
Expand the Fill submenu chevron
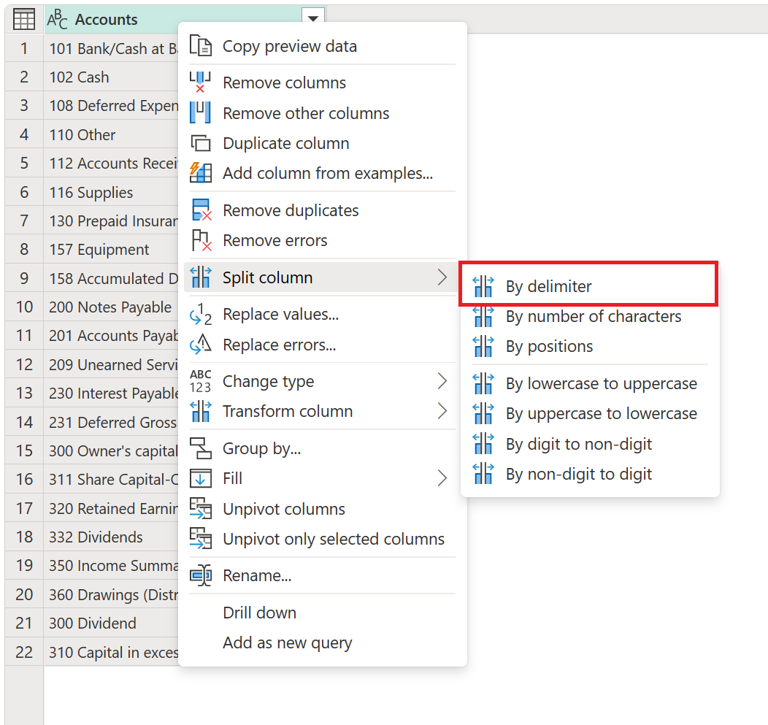[x=442, y=478]
